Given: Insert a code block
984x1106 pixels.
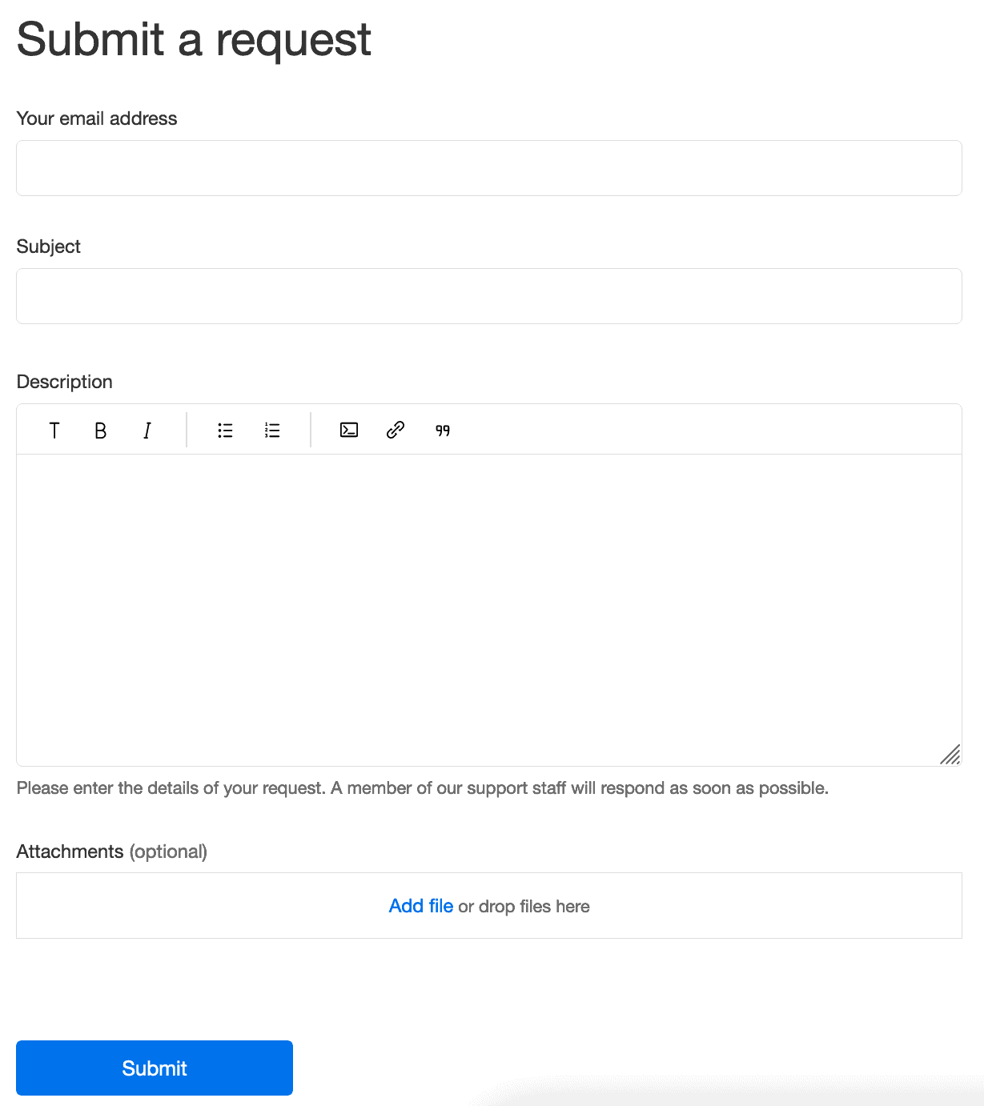Looking at the screenshot, I should point(348,430).
